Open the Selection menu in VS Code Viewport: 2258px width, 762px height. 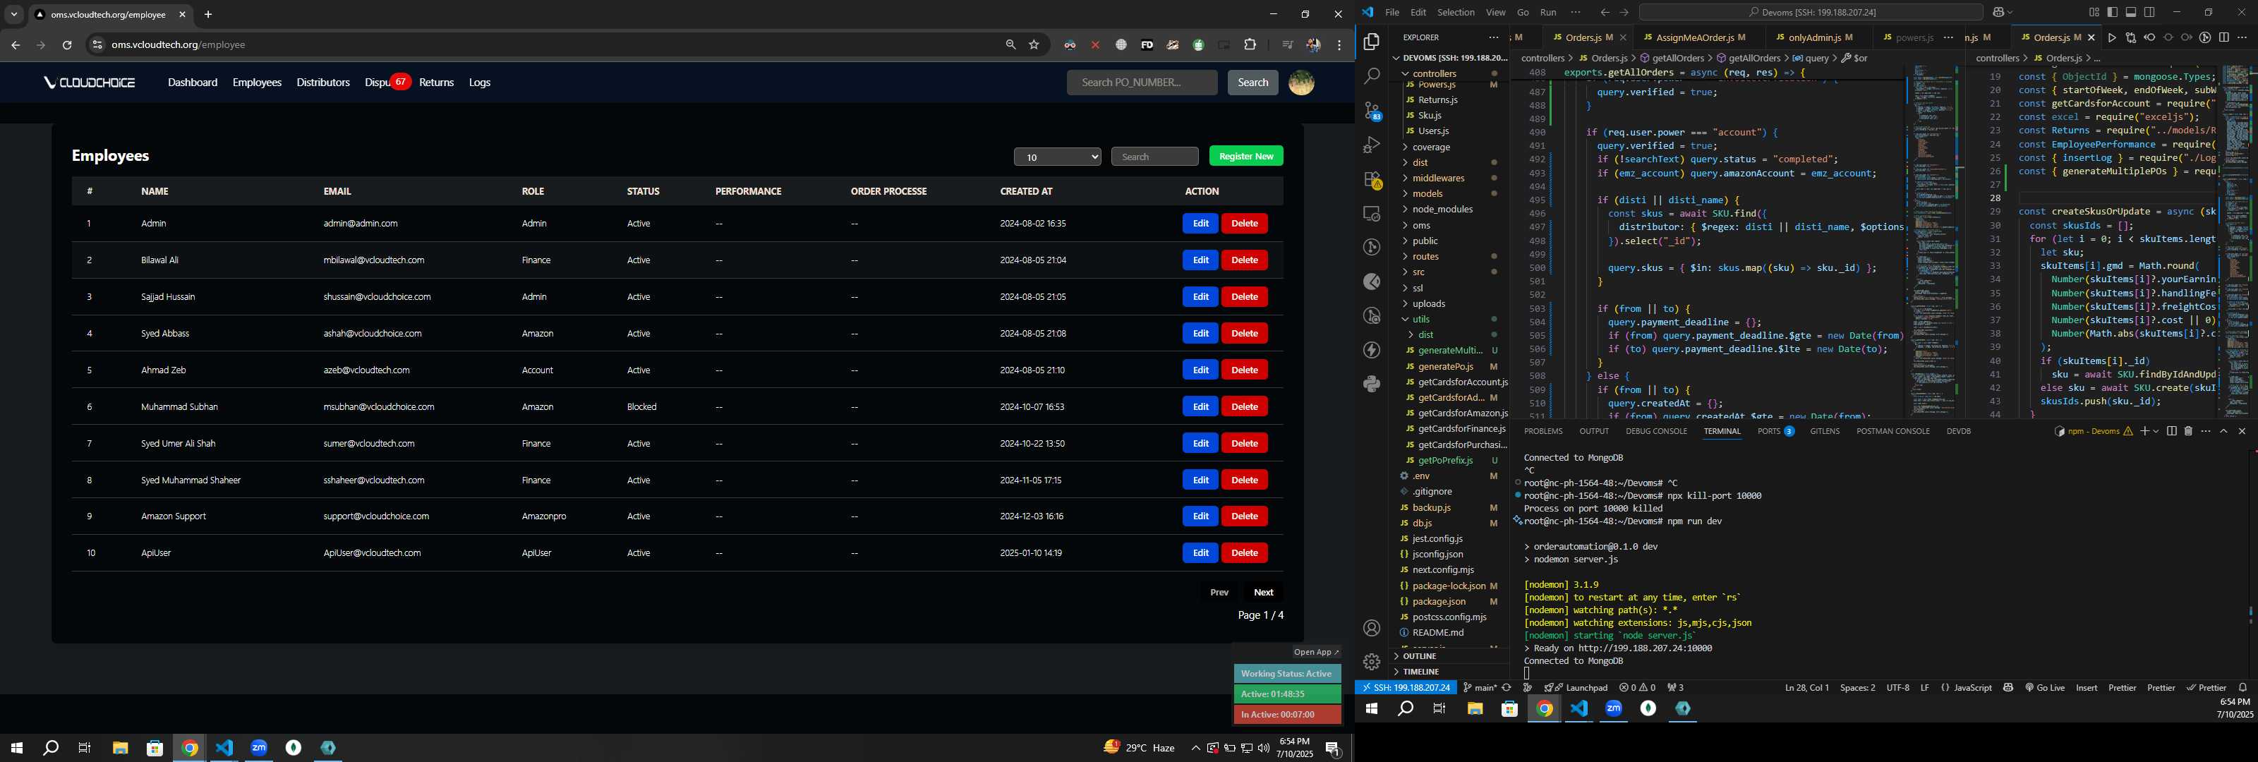(x=1456, y=12)
